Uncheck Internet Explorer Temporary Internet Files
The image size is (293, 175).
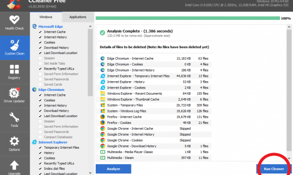40,147
